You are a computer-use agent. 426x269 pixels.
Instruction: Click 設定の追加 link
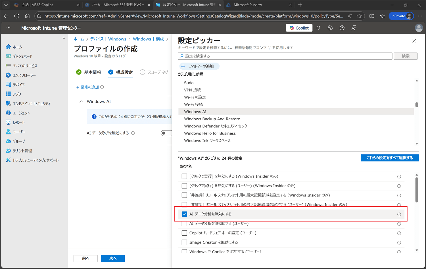pos(87,87)
